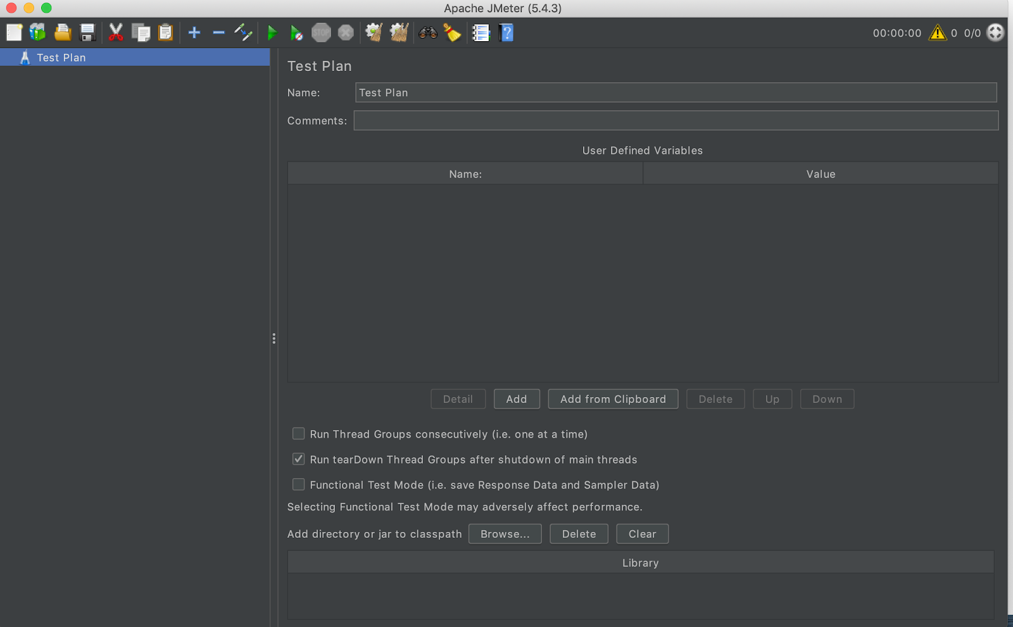The image size is (1013, 627).
Task: Click the Up button
Action: pyautogui.click(x=772, y=399)
